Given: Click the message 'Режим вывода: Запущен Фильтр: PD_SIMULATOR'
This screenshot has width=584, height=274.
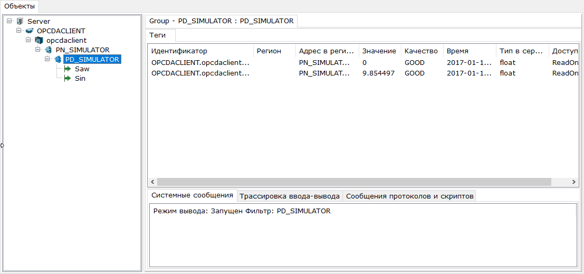Looking at the screenshot, I should pyautogui.click(x=242, y=211).
